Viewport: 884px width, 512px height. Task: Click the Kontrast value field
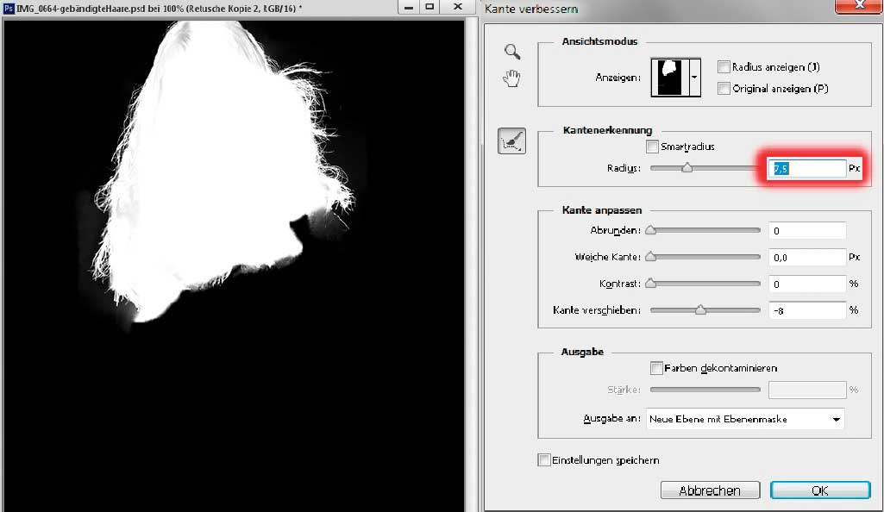click(807, 284)
